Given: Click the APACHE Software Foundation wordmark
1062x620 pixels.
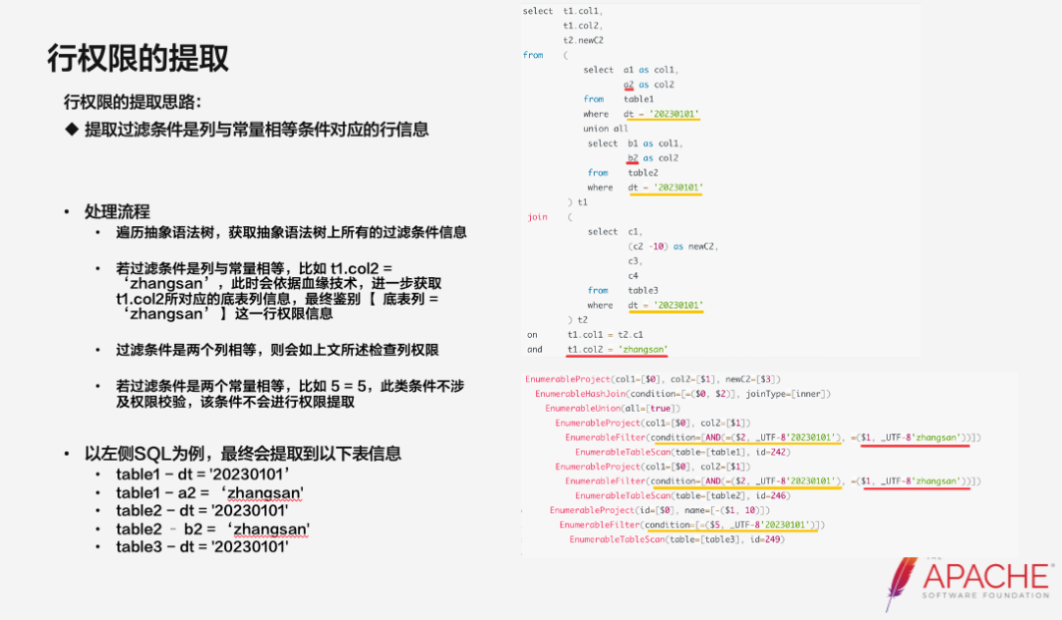Looking at the screenshot, I should pos(987,581).
